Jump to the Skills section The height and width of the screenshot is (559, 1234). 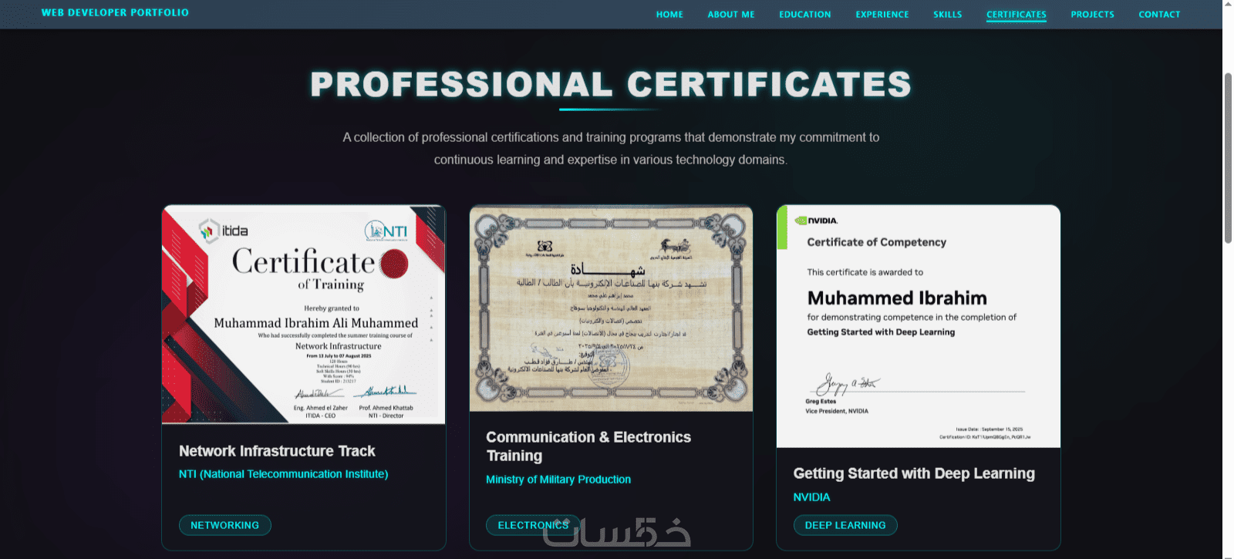coord(948,15)
